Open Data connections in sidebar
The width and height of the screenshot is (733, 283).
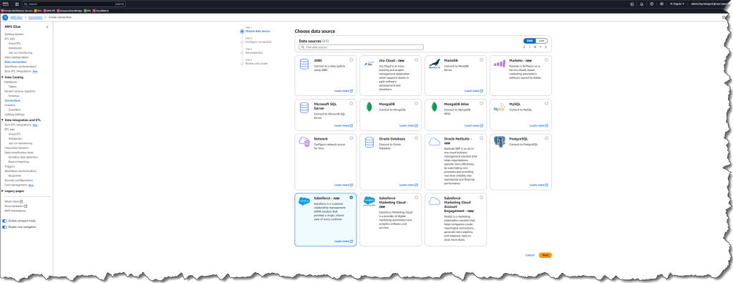point(16,62)
